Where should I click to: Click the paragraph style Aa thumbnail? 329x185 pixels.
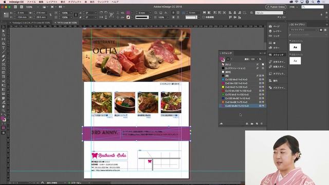pos(295,61)
